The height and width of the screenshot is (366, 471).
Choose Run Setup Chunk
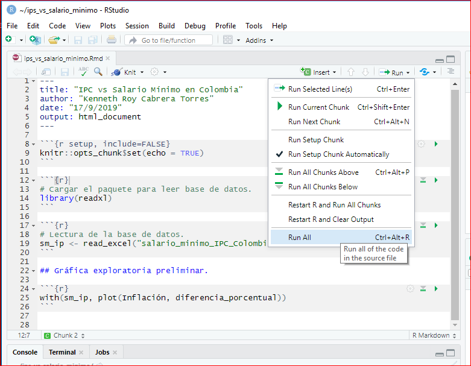point(341,140)
